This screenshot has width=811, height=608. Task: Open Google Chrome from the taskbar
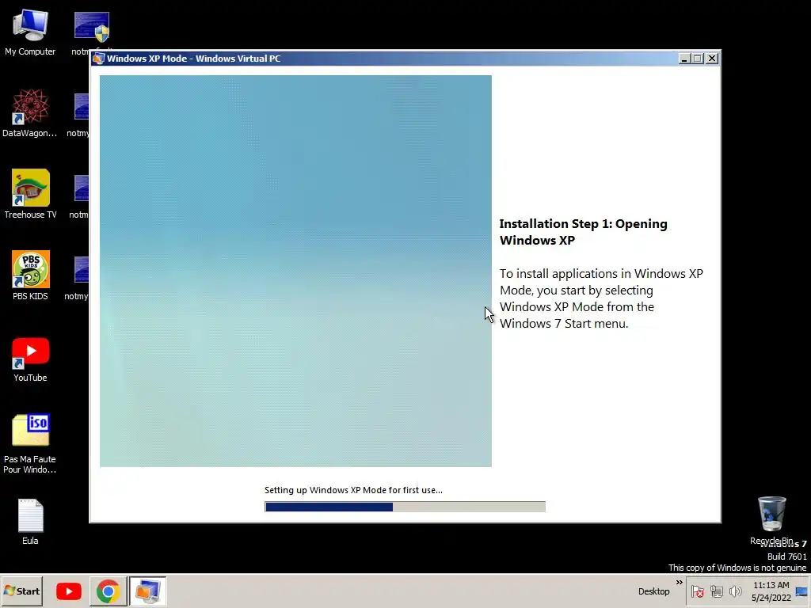(108, 591)
